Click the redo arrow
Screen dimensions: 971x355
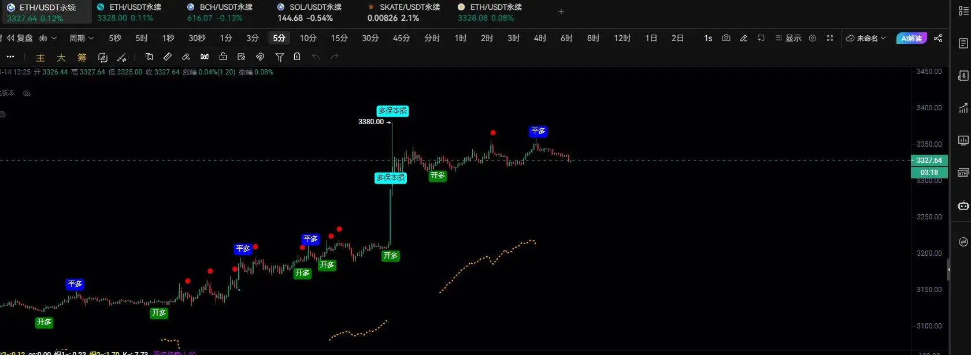(x=334, y=57)
